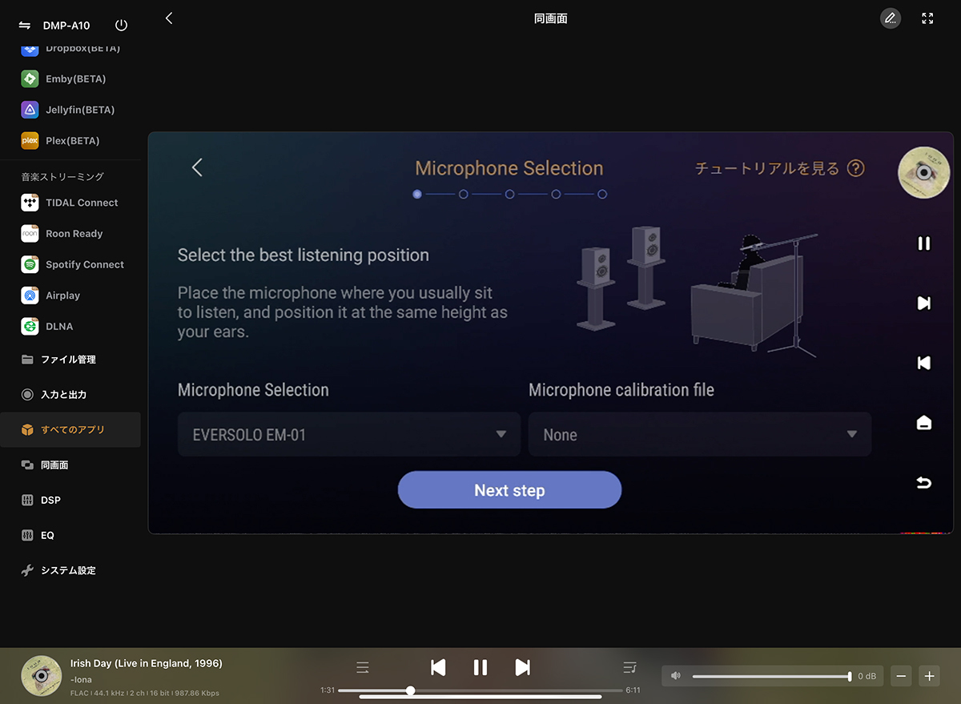Screen dimensions: 961x704
Task: Enter fullscreen with the expand icon
Action: tap(928, 18)
